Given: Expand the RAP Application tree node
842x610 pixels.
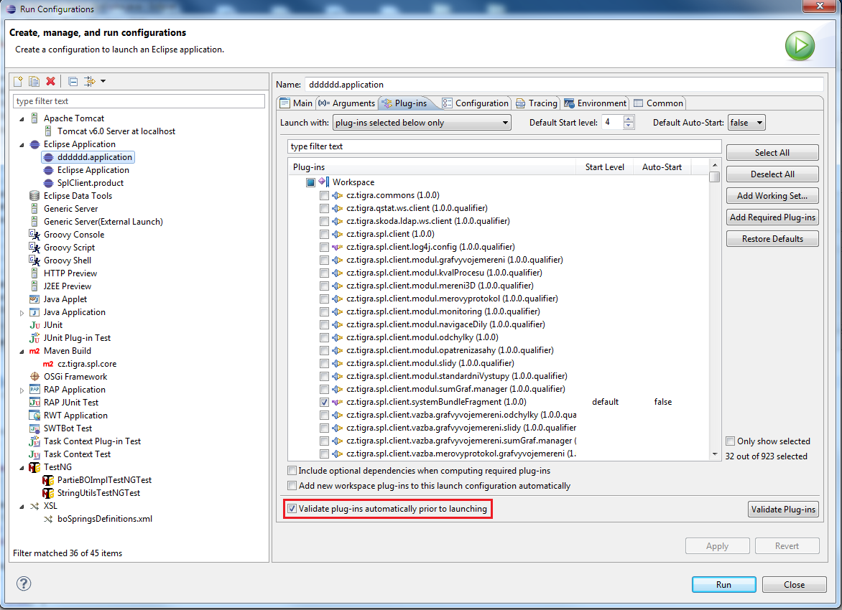Looking at the screenshot, I should (x=22, y=390).
